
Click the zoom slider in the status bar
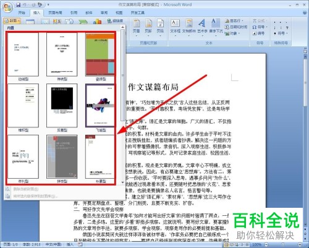click(283, 245)
